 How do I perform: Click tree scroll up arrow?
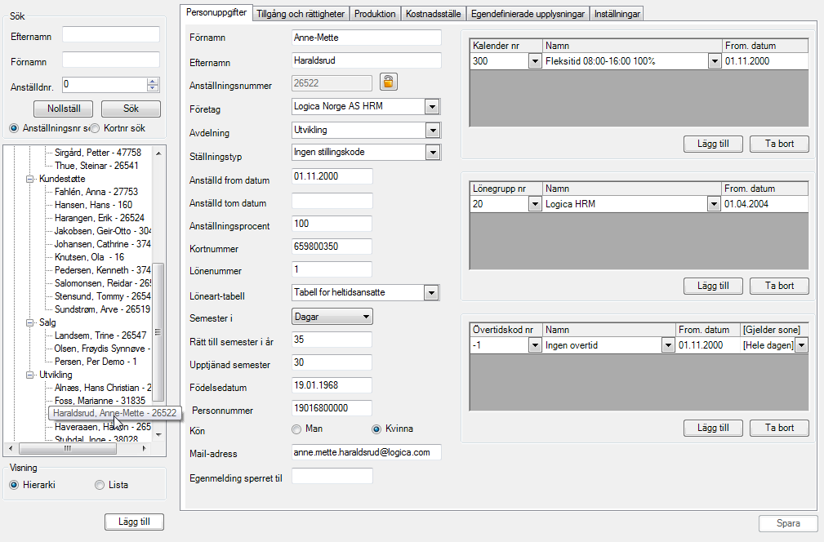(158, 153)
